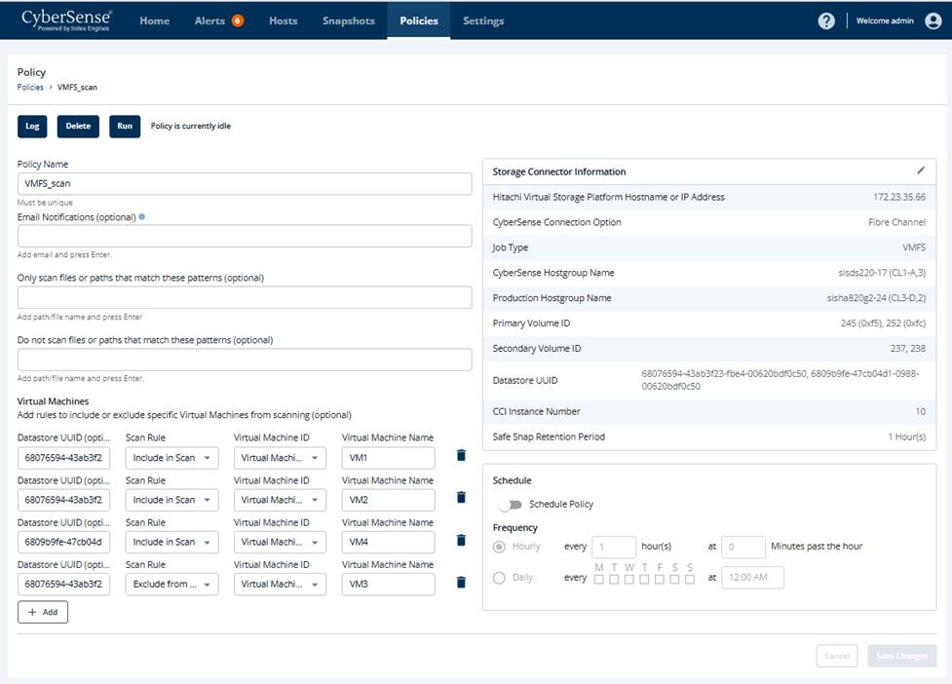The height and width of the screenshot is (684, 952).
Task: Select the Policies tab
Action: pyautogui.click(x=419, y=20)
